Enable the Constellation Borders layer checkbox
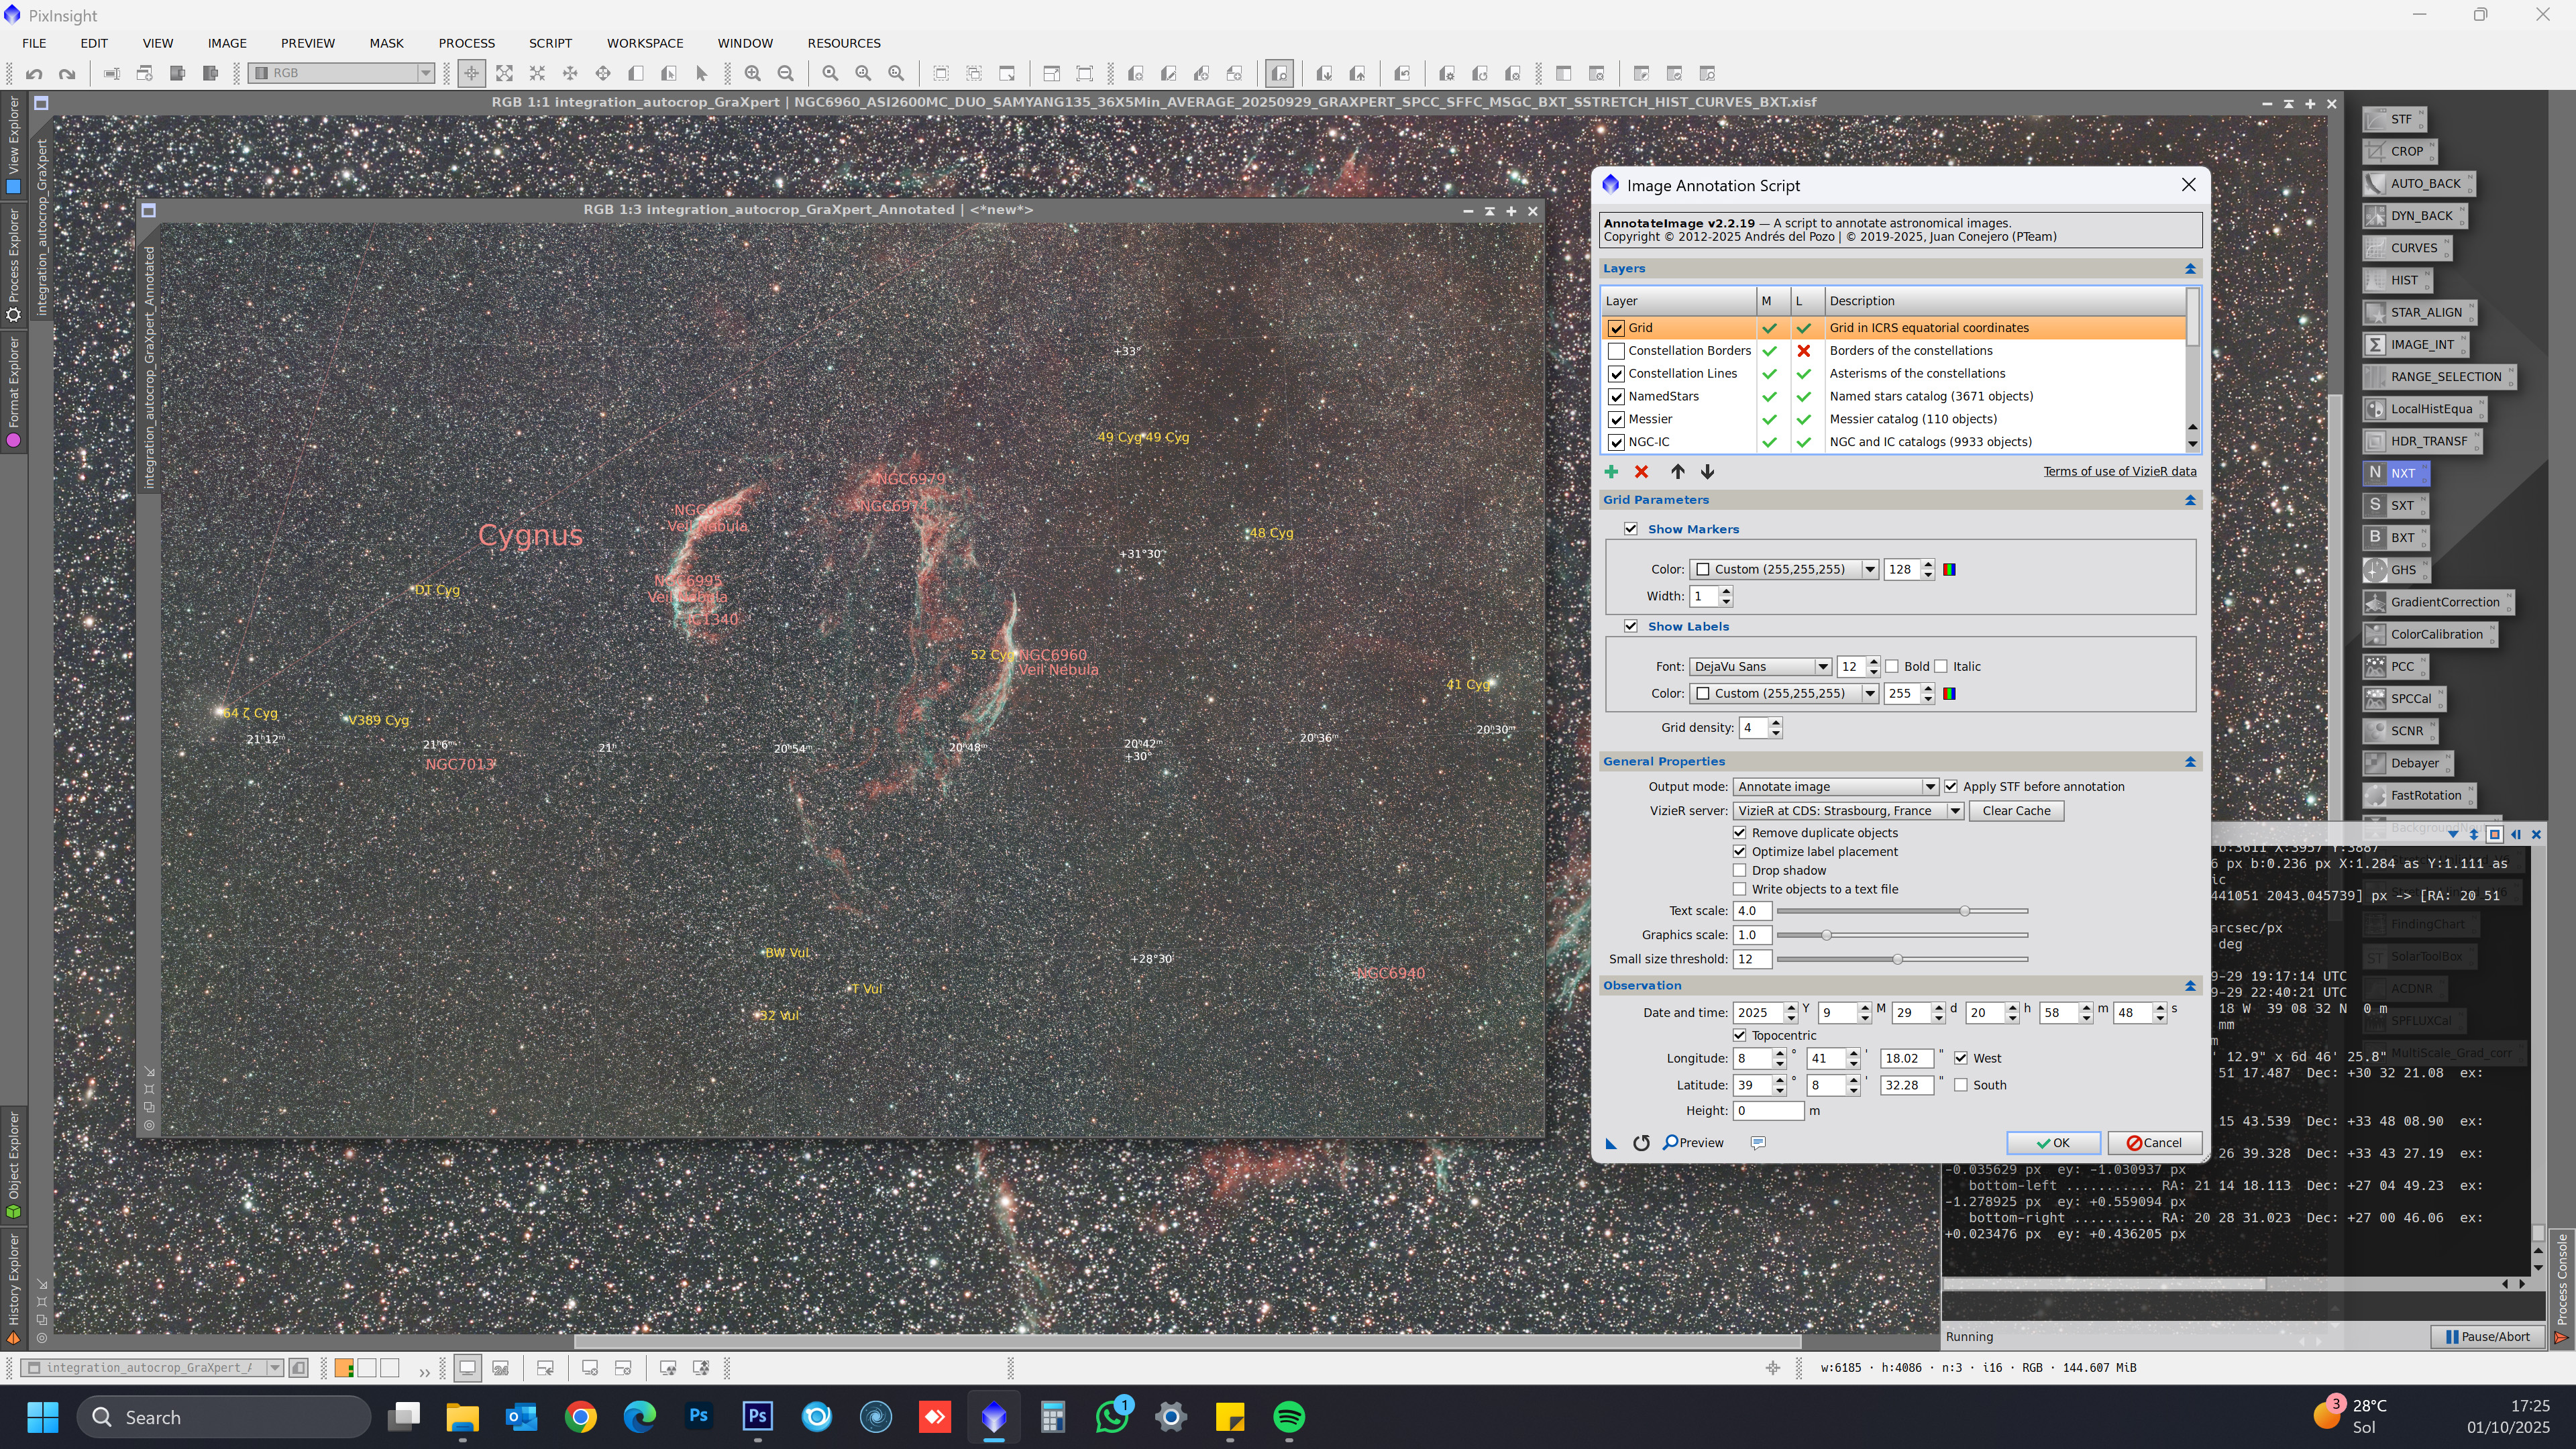 (1616, 351)
